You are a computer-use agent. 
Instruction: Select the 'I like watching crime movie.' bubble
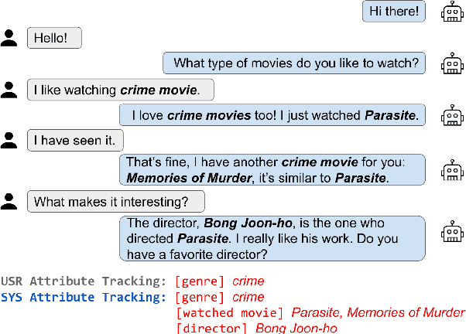click(120, 90)
